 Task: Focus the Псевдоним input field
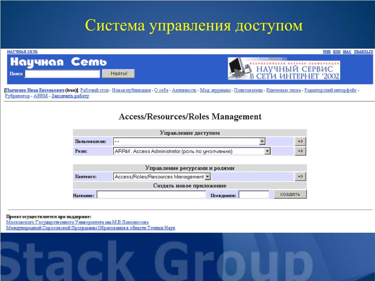point(254,195)
